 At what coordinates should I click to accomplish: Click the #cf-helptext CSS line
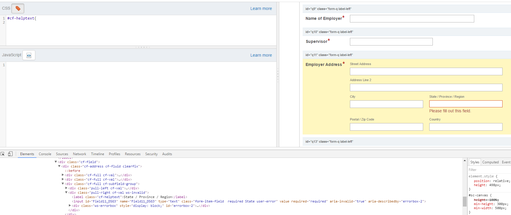[22, 18]
